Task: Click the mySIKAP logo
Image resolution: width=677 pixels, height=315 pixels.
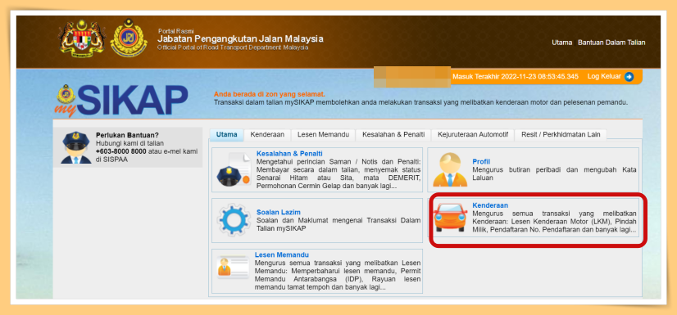Action: click(x=121, y=101)
